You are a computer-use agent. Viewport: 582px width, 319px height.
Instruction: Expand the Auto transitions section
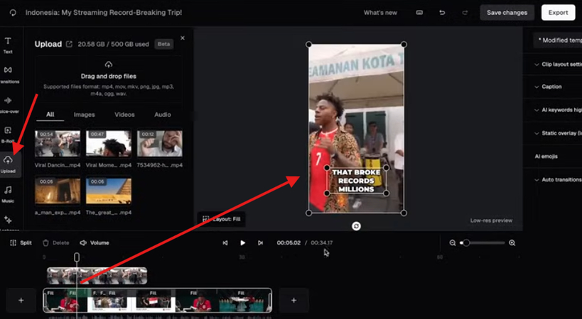coord(558,179)
